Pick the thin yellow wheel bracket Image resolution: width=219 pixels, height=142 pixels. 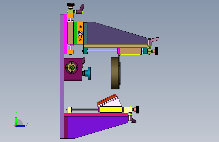[x=119, y=72]
